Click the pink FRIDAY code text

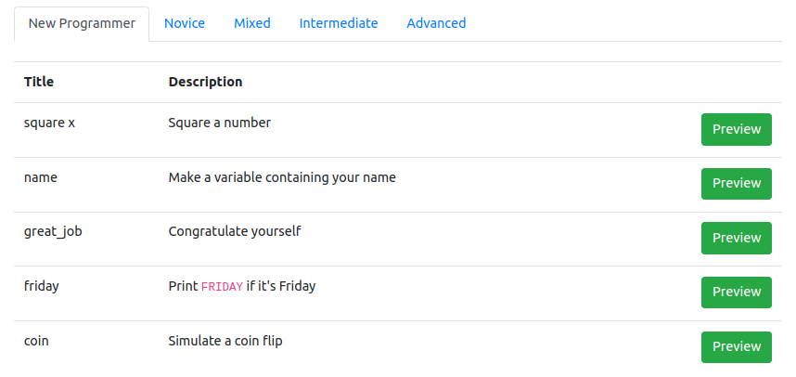[x=222, y=287]
